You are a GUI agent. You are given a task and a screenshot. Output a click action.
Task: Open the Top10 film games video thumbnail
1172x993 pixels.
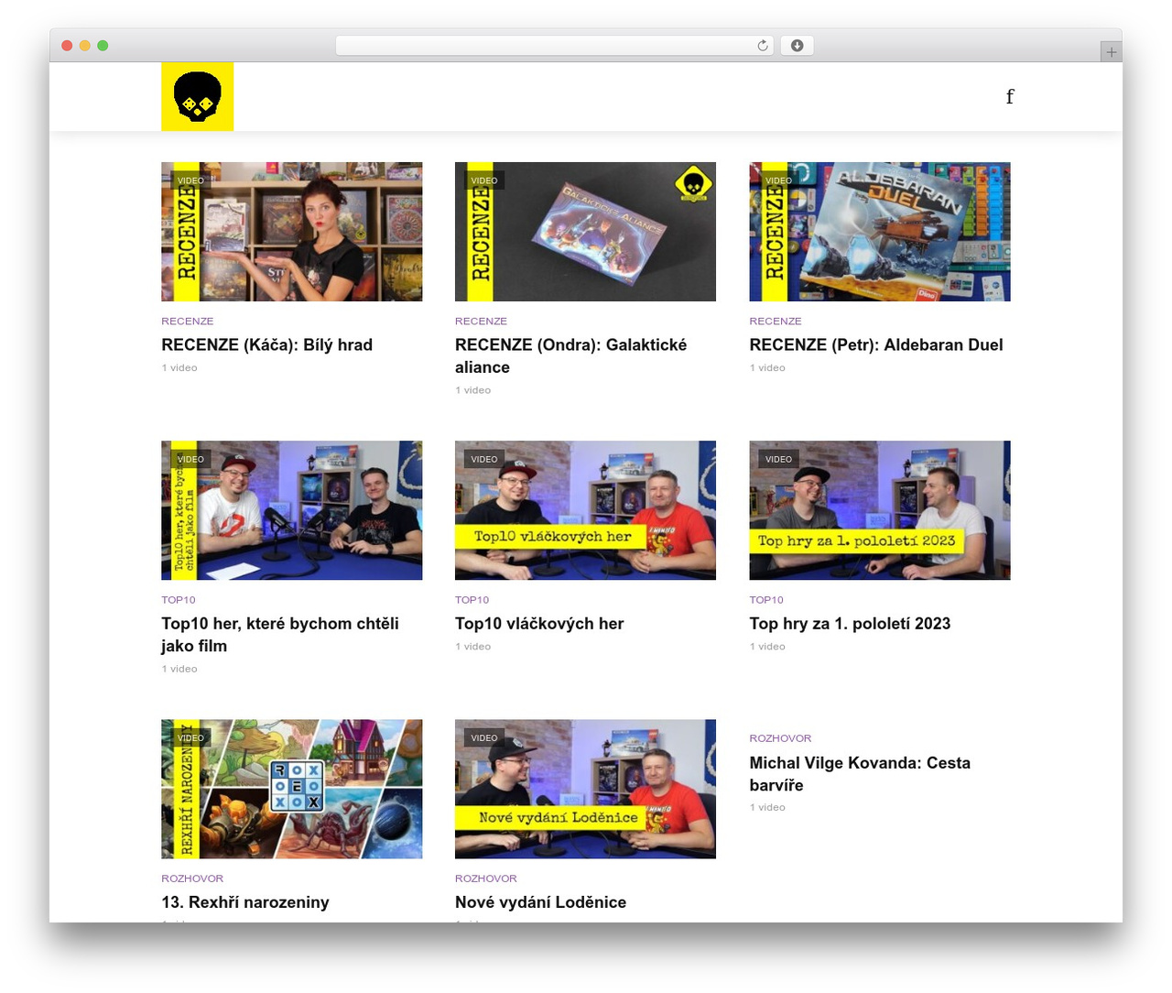[x=291, y=510]
